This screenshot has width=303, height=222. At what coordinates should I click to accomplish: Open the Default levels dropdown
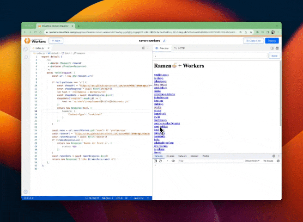click(252, 160)
